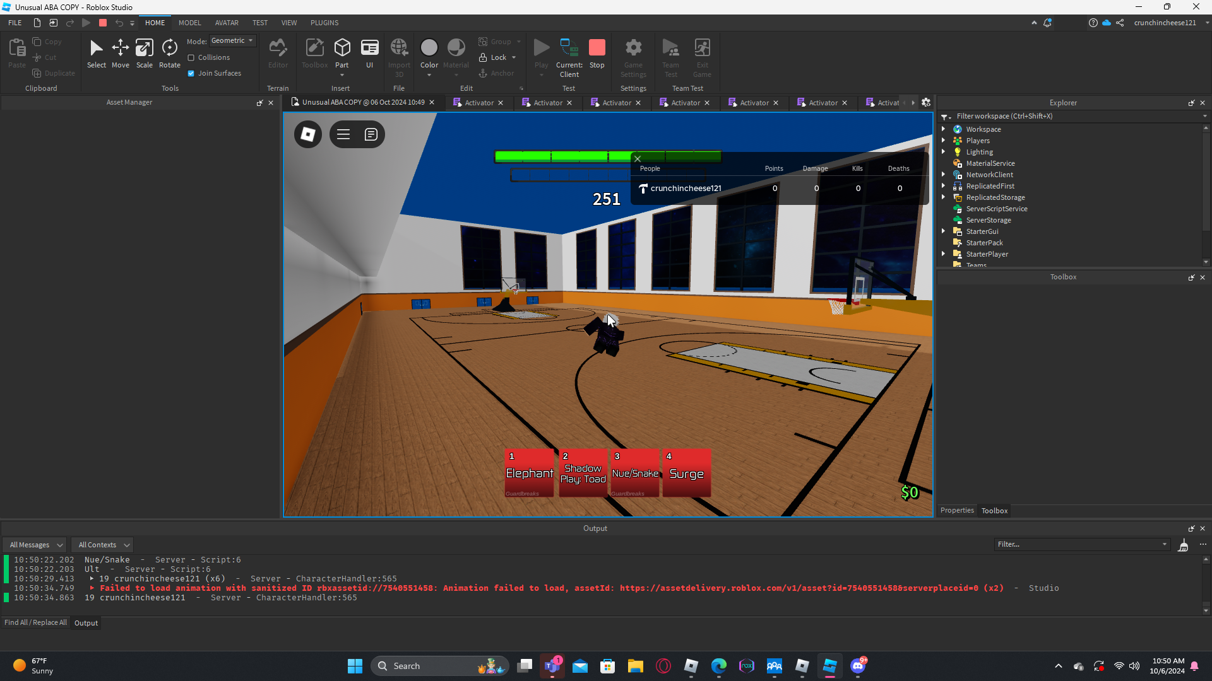Open the PLUGINS ribbon tab

tap(324, 23)
